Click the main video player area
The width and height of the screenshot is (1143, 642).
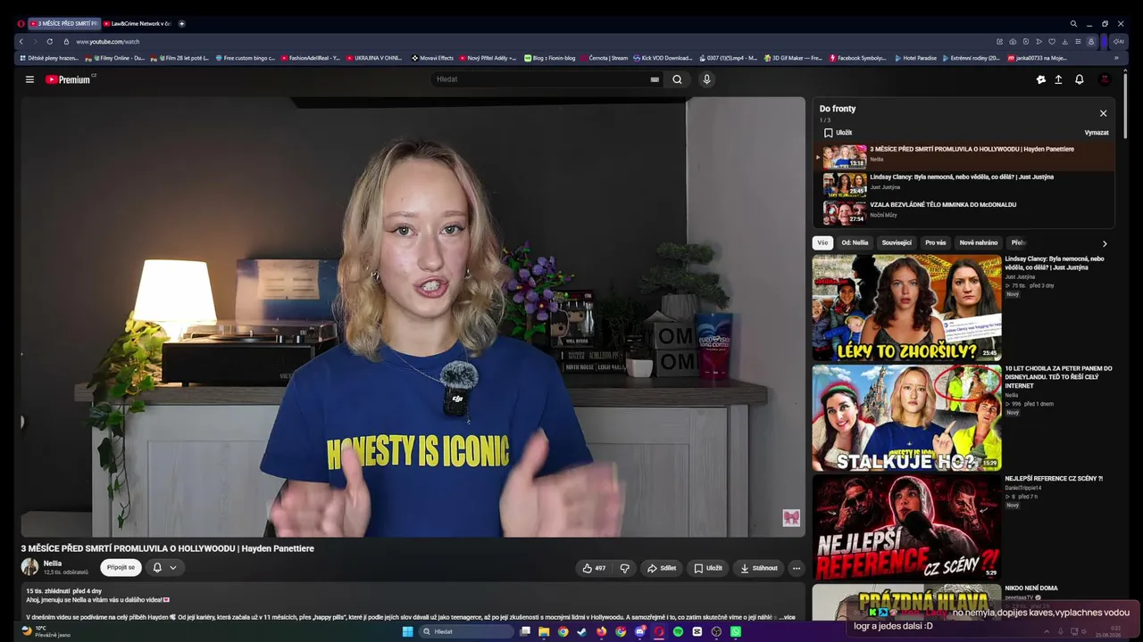(x=413, y=317)
